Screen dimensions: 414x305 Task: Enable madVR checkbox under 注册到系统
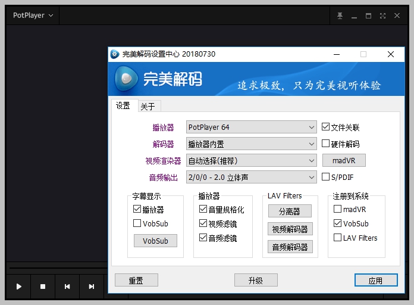click(x=337, y=209)
